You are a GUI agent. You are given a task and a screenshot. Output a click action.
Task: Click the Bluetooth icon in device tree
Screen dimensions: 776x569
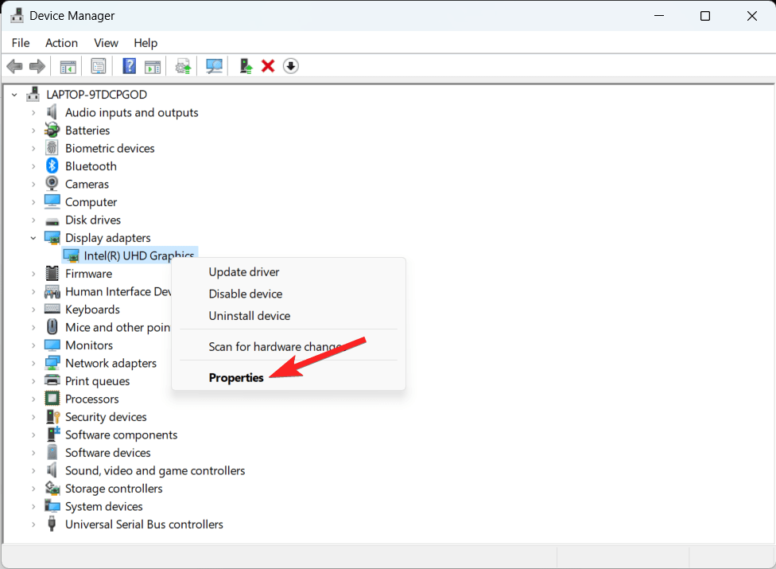52,166
